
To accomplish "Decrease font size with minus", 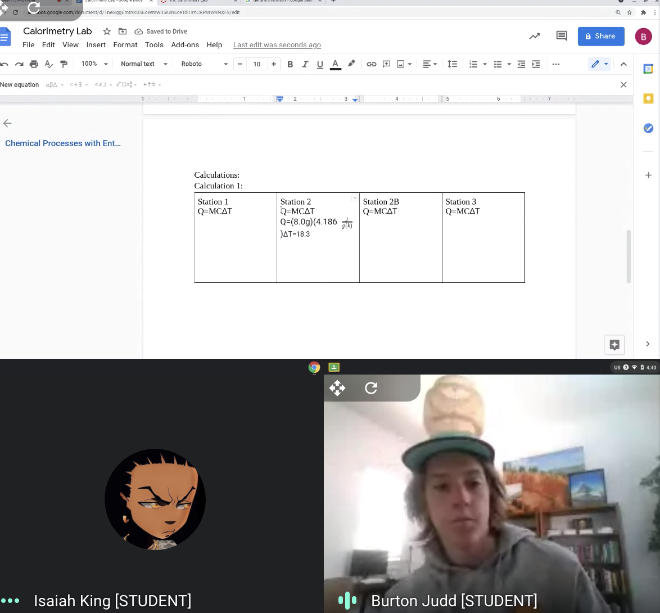I will click(240, 64).
